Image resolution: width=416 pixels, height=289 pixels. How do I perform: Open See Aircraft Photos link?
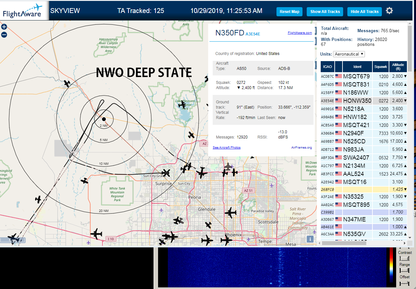pyautogui.click(x=227, y=148)
